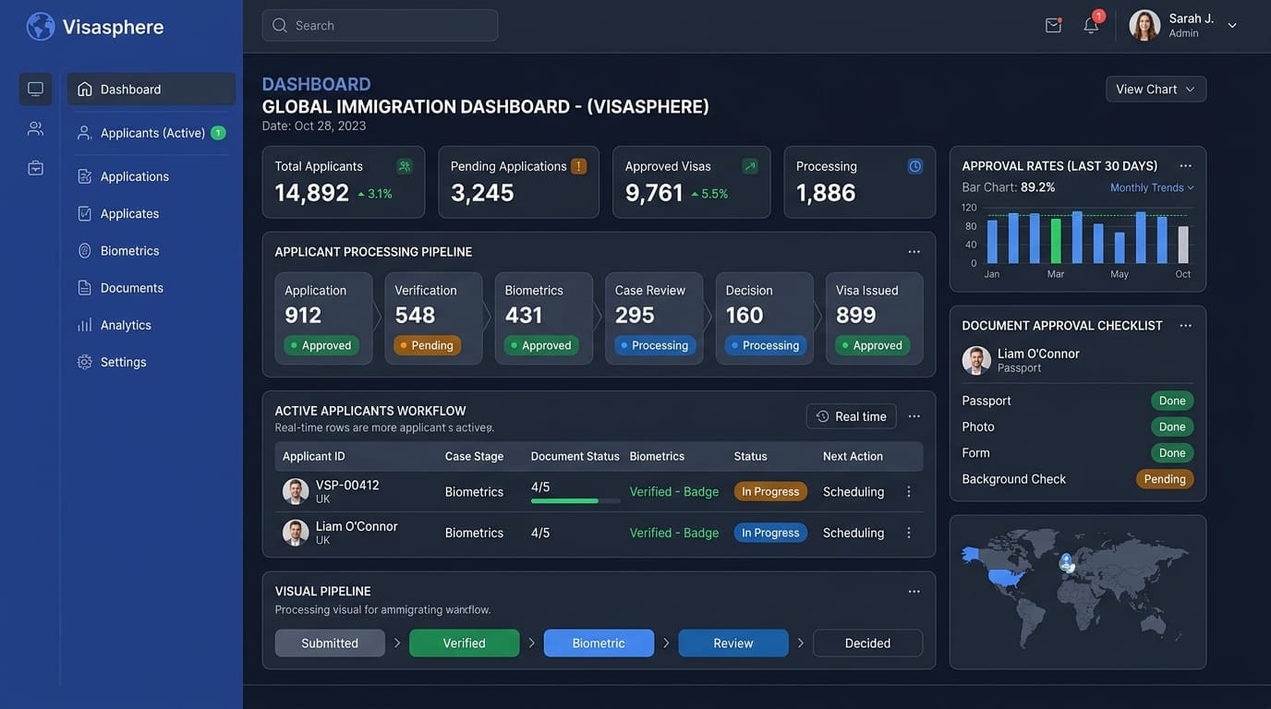Click VSP-00412 applicant avatar

point(296,491)
